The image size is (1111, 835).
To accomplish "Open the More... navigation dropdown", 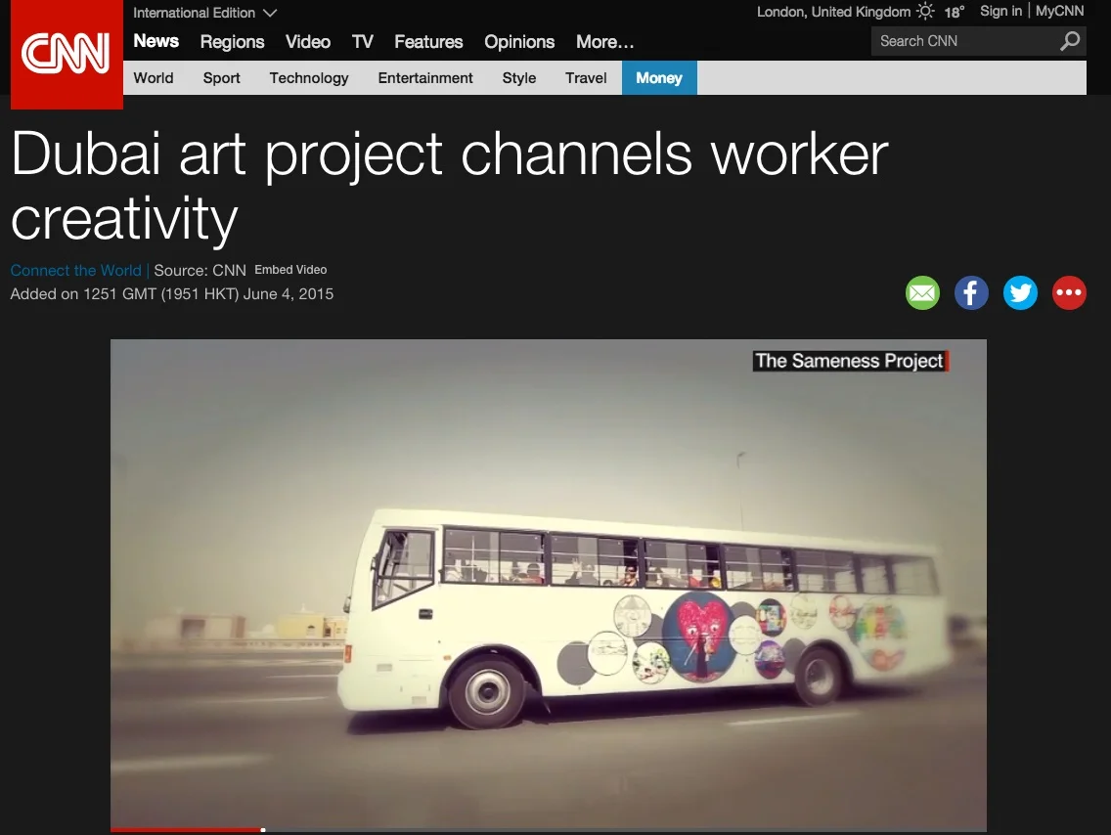I will [x=603, y=42].
